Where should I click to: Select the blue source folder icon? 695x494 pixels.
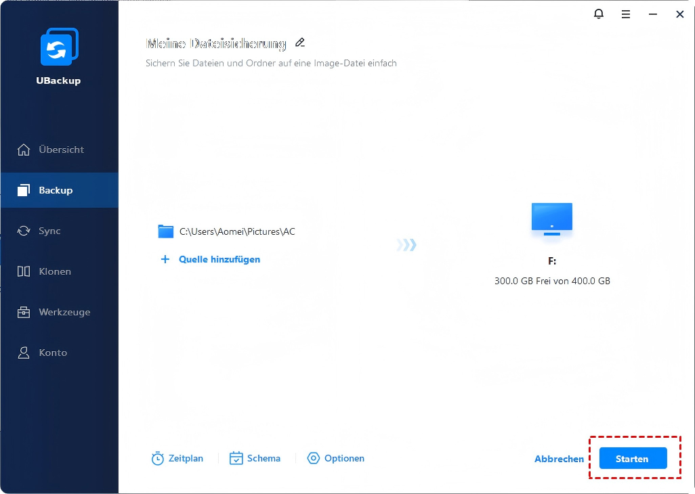[x=166, y=231]
